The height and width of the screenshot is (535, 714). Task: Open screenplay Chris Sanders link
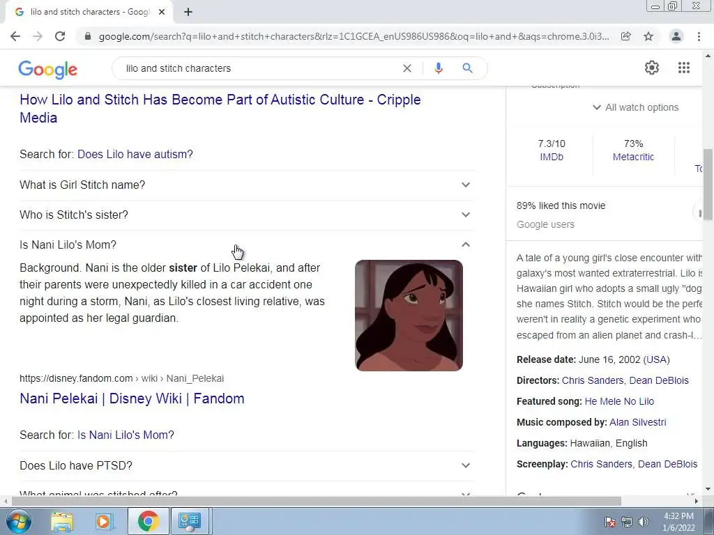601,464
